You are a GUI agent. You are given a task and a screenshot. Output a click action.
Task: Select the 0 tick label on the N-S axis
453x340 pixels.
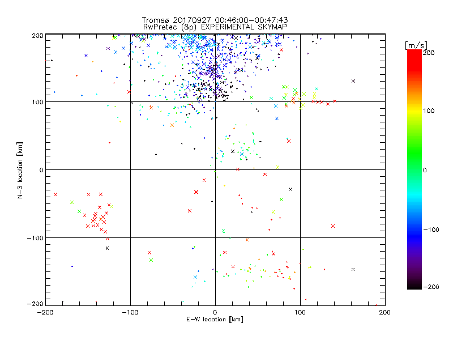[41, 170]
